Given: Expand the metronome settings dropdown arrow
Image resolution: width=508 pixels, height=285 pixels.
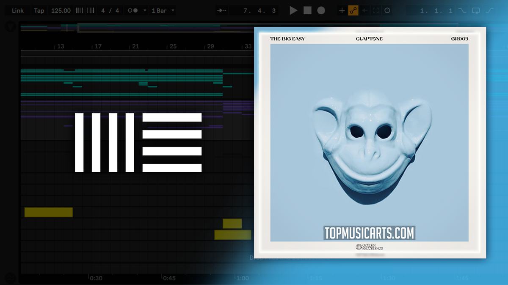Looking at the screenshot, I should coord(145,10).
